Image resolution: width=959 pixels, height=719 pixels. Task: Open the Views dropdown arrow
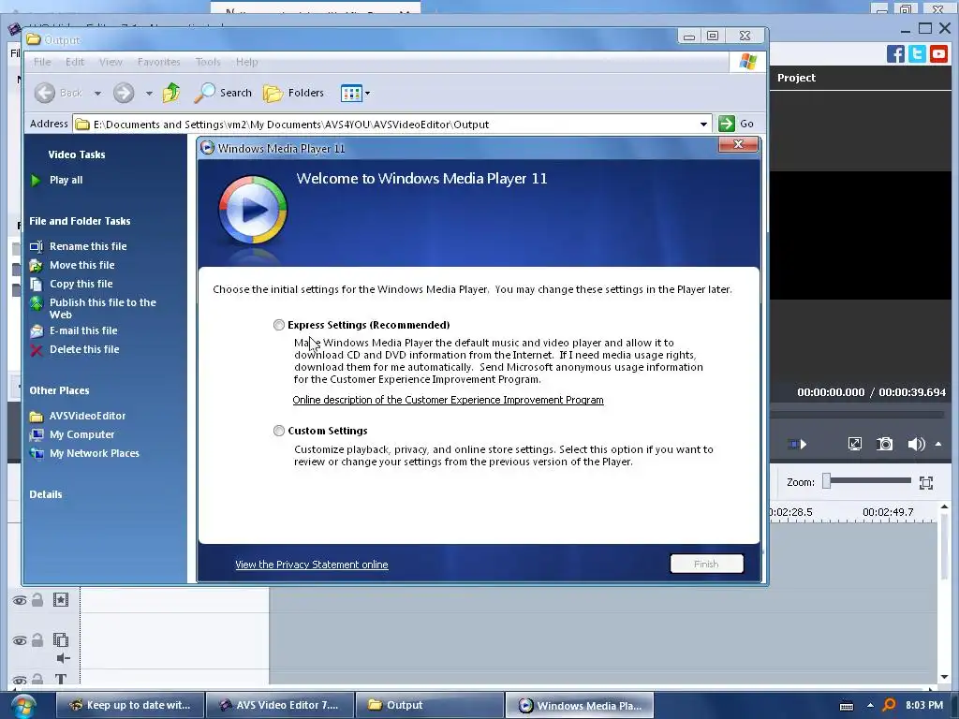tap(367, 94)
